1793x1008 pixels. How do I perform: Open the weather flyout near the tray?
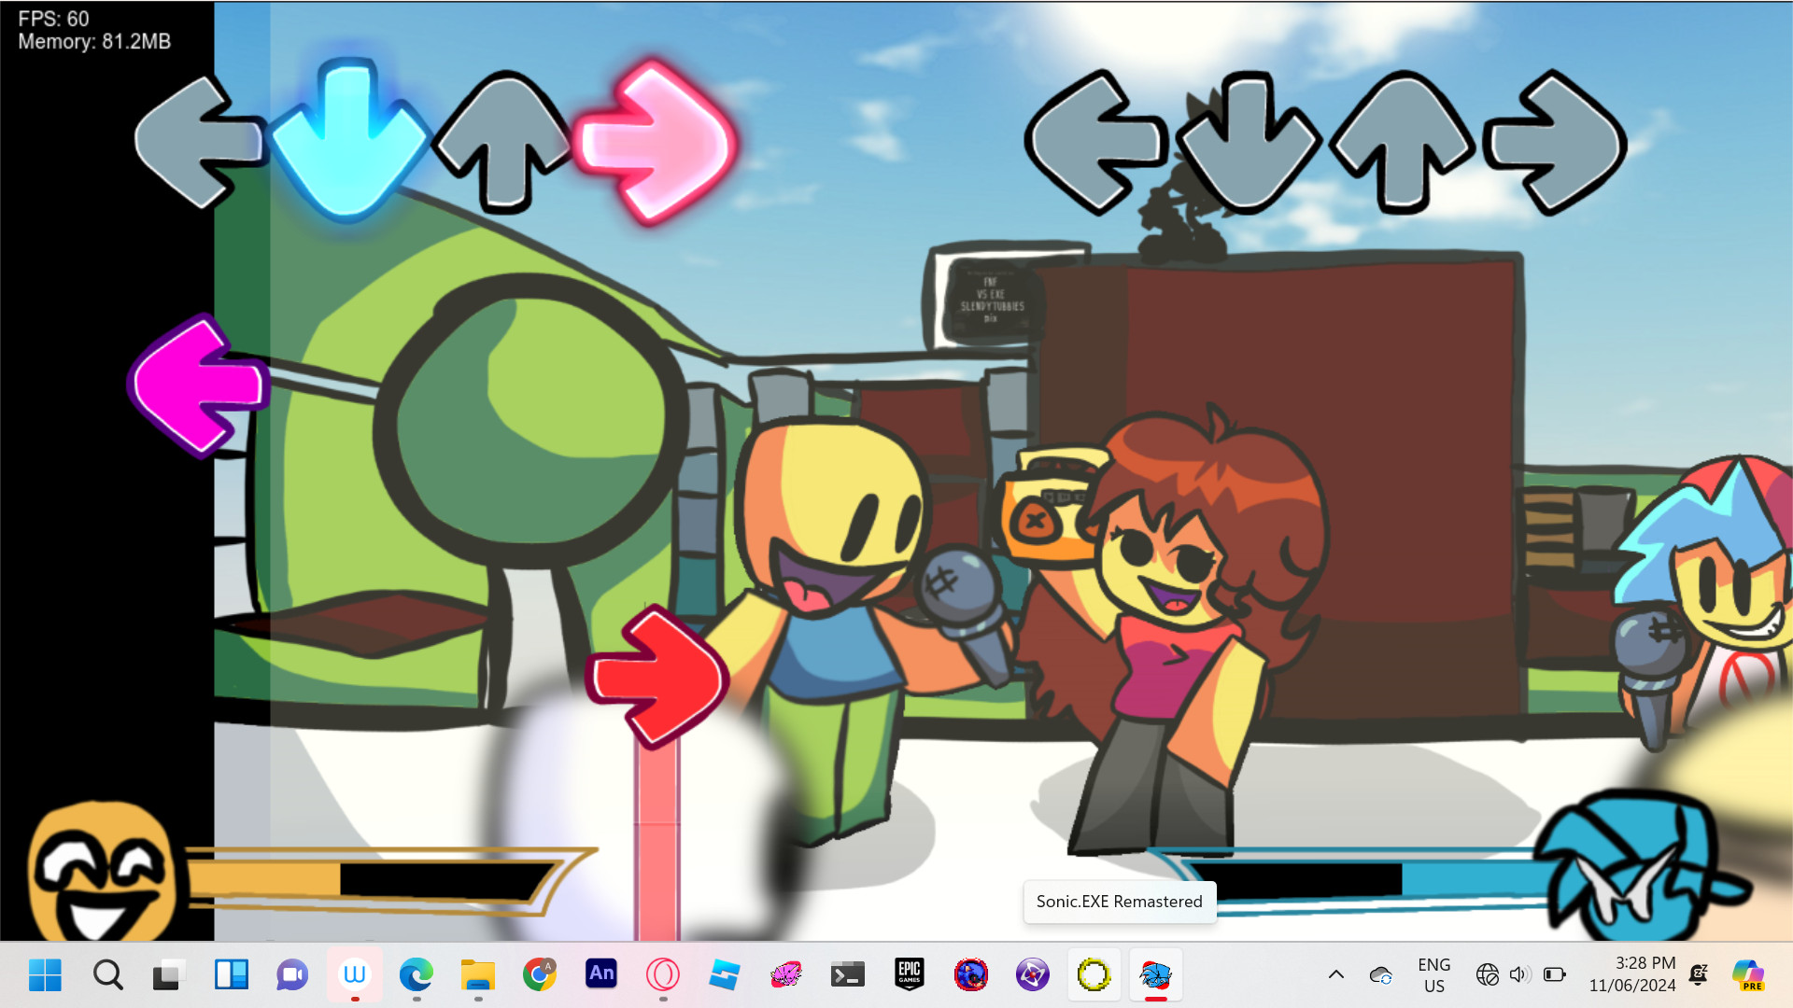(1379, 974)
